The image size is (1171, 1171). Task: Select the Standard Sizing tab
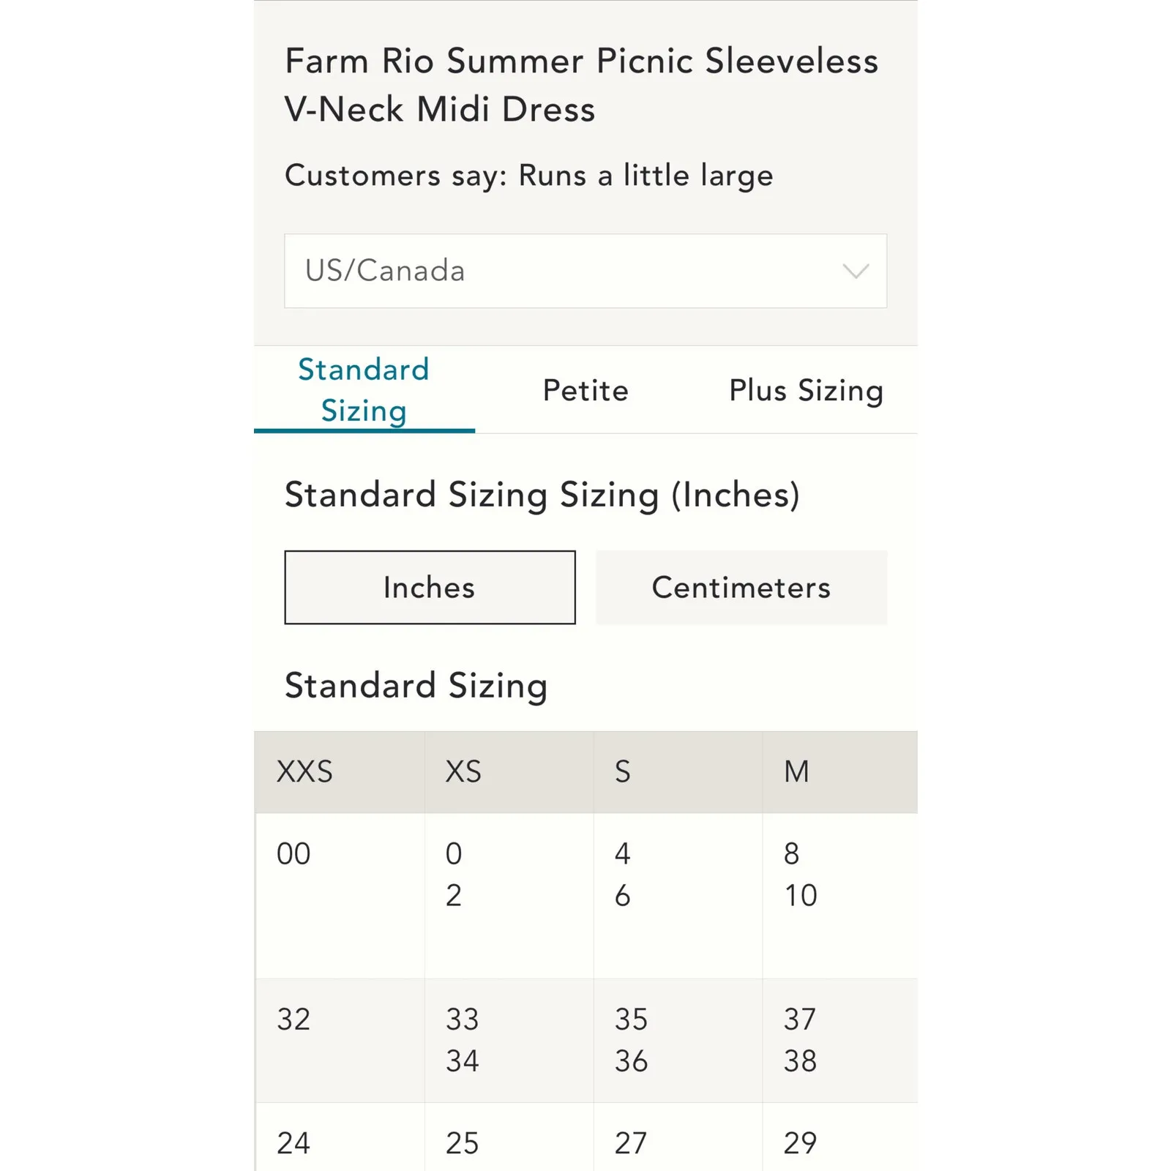point(364,390)
